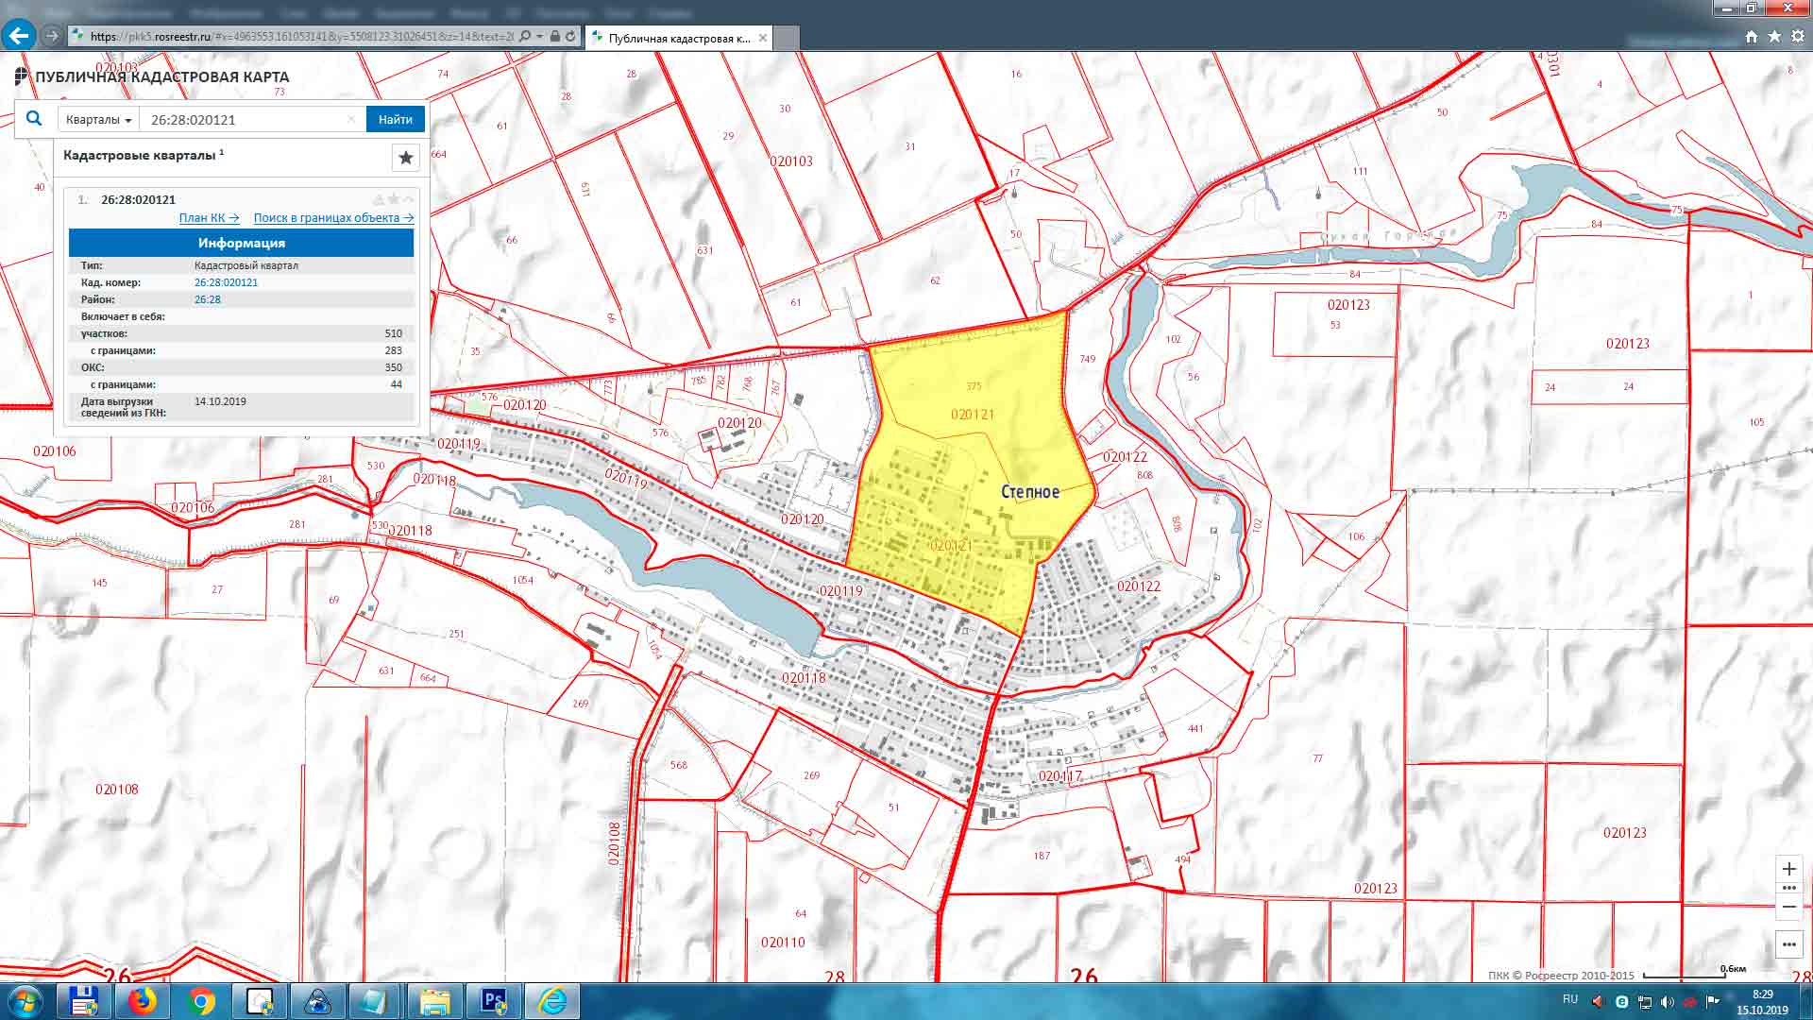Expand the address bar search dropdown arrow
Viewport: 1813px width, 1020px height.
click(539, 37)
